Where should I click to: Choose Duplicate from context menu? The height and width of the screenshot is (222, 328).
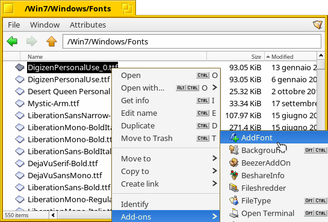pos(166,125)
